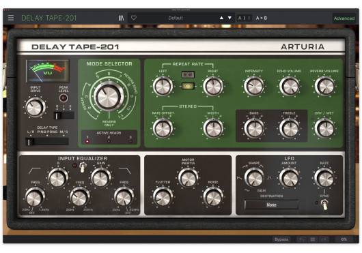362x253 pixels.
Task: Click the Reverb Volume knob
Action: click(324, 86)
